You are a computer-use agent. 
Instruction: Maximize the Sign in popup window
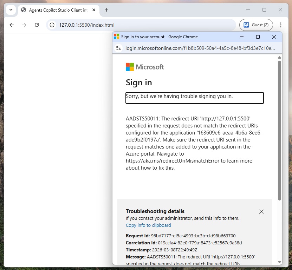tap(258, 37)
